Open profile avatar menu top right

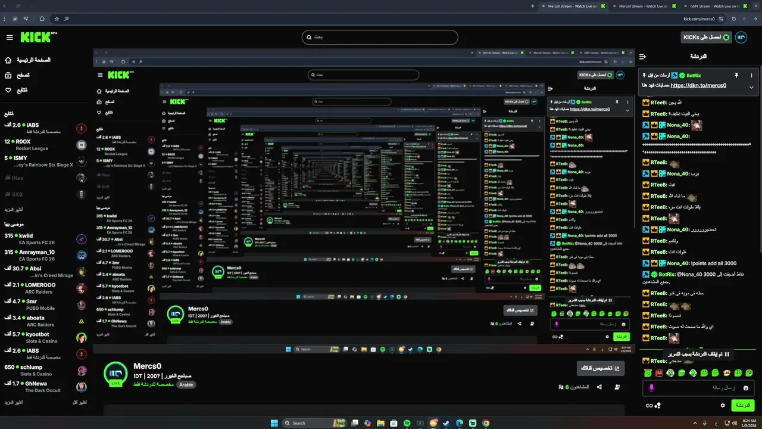click(x=741, y=38)
